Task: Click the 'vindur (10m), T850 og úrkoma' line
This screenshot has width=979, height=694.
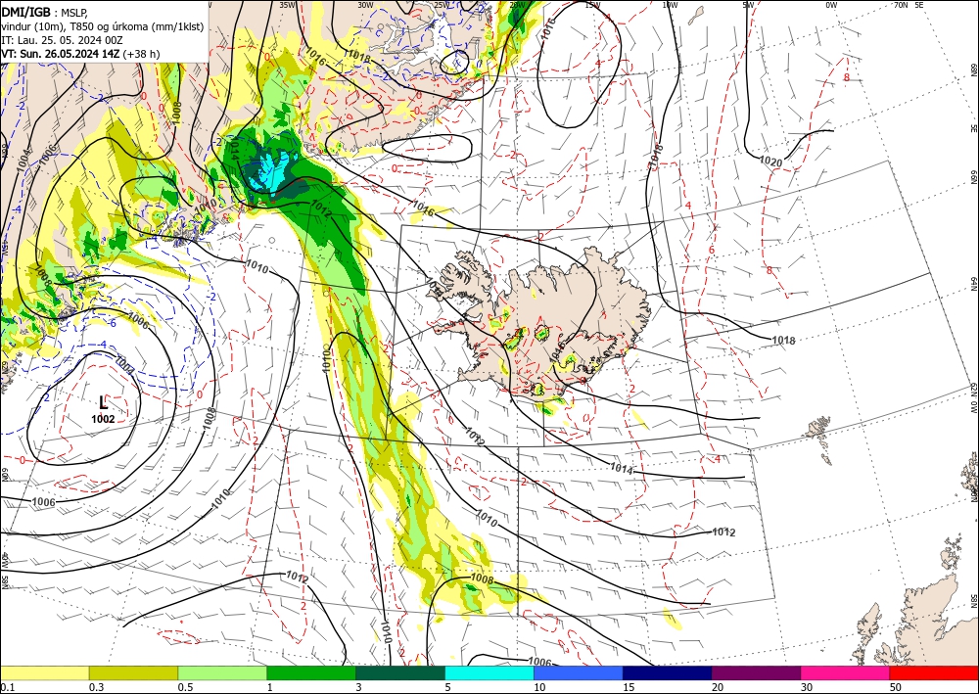Action: pyautogui.click(x=103, y=26)
